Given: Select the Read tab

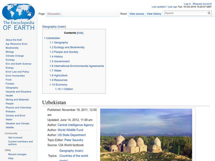Looking at the screenshot, I should 123,13.
